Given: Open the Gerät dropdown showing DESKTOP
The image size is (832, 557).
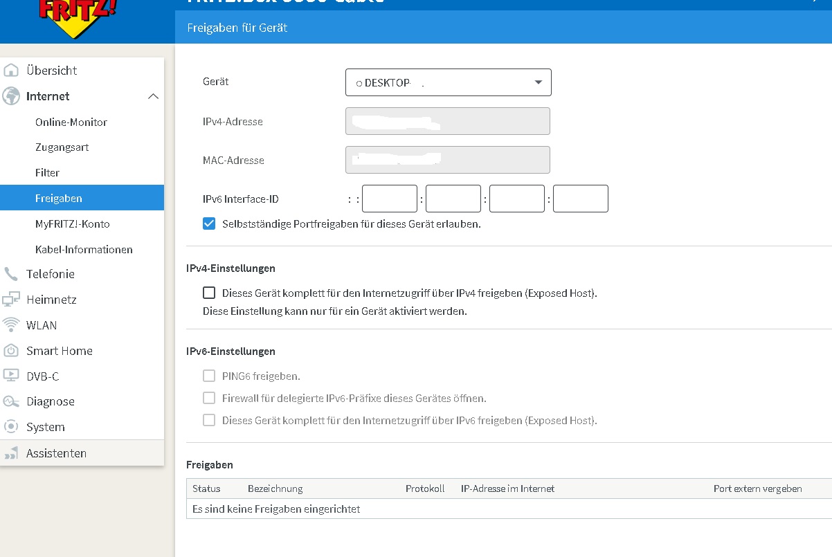Looking at the screenshot, I should 449,82.
